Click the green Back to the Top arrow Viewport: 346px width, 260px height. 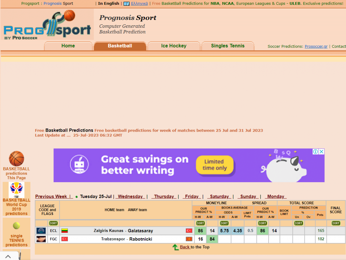click(x=175, y=247)
